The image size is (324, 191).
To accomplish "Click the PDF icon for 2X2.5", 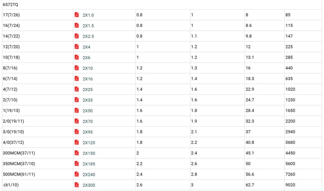I will tap(77, 36).
